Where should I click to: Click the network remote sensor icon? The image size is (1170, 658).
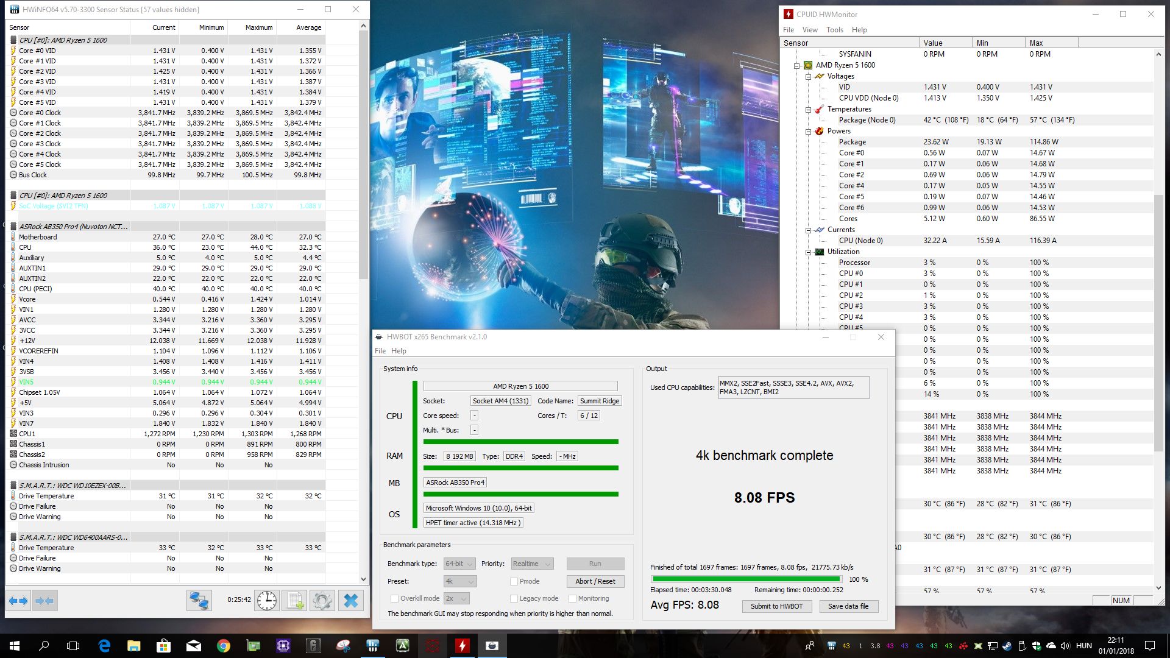point(199,601)
